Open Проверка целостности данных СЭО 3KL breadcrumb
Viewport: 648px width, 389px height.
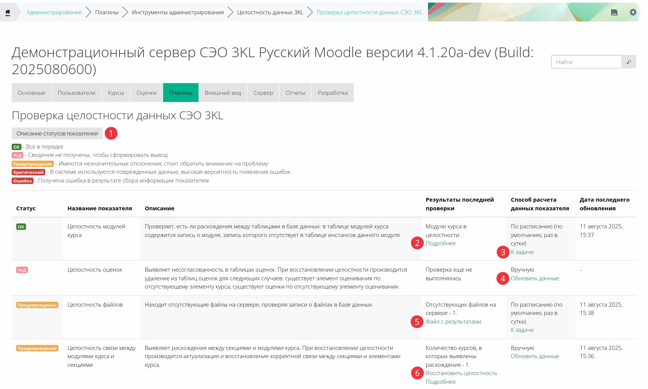coord(370,12)
